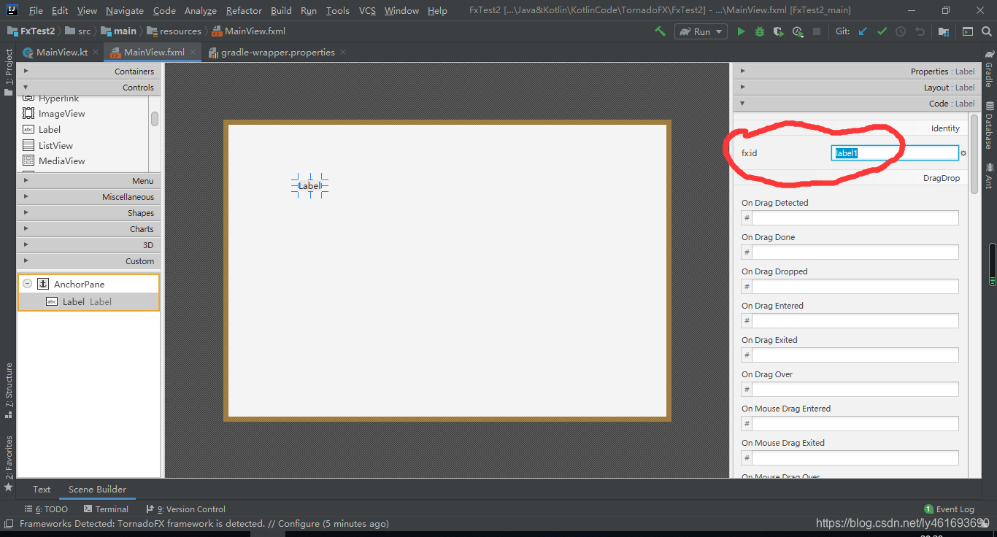The width and height of the screenshot is (997, 537).
Task: Click Run with Coverage shield icon
Action: point(779,31)
